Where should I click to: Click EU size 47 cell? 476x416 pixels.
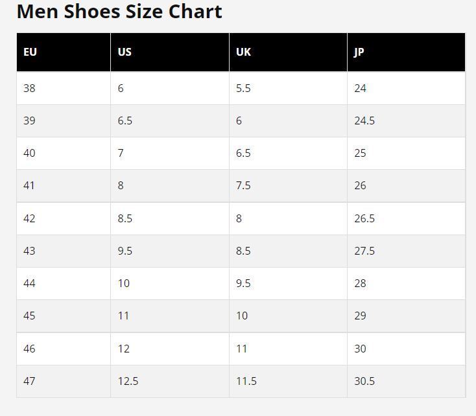[64, 382]
